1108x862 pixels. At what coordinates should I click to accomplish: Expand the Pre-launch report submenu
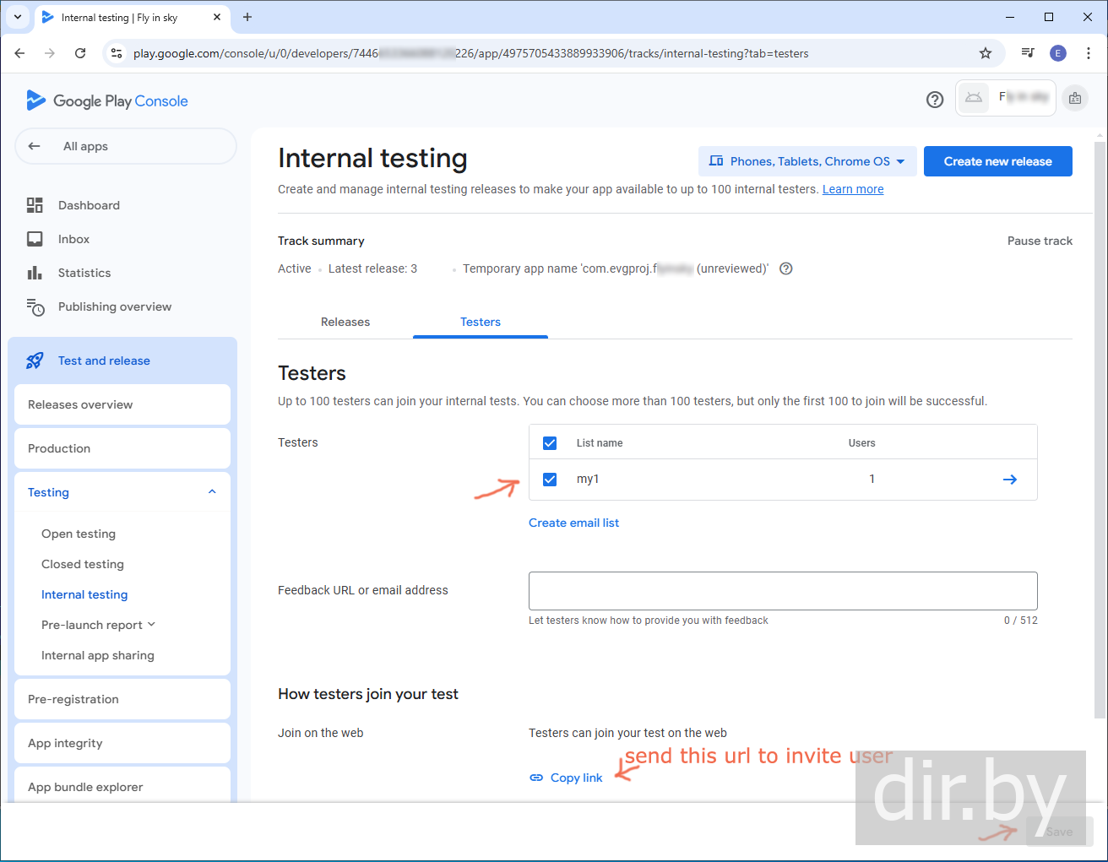click(152, 625)
